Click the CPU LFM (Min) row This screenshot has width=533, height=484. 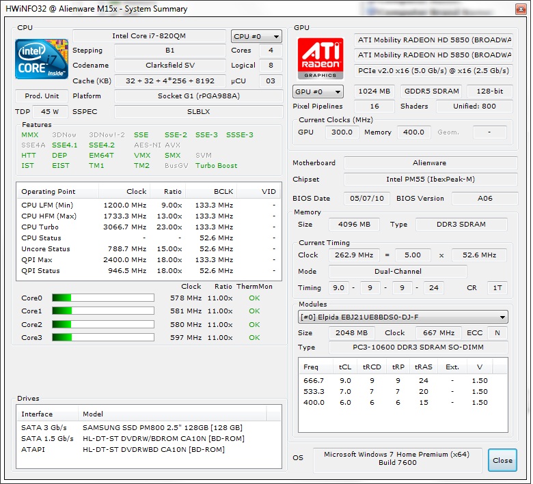tap(148, 205)
